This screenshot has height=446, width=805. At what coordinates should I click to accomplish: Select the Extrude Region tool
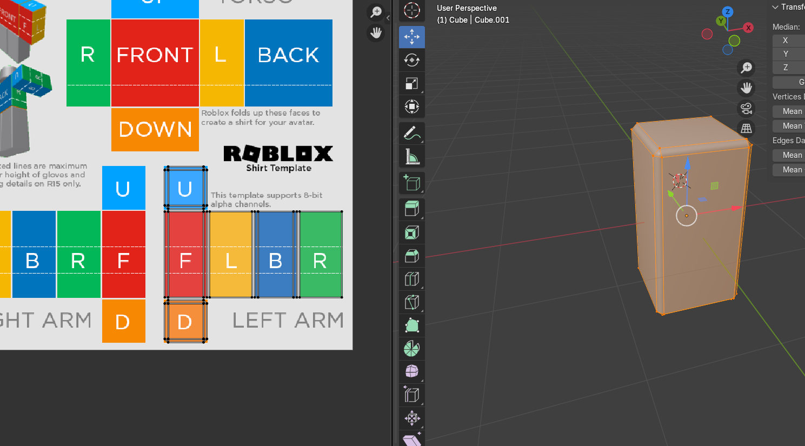coord(412,209)
